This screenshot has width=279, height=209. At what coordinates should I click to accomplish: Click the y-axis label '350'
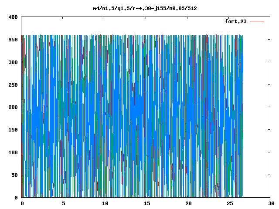[13, 40]
